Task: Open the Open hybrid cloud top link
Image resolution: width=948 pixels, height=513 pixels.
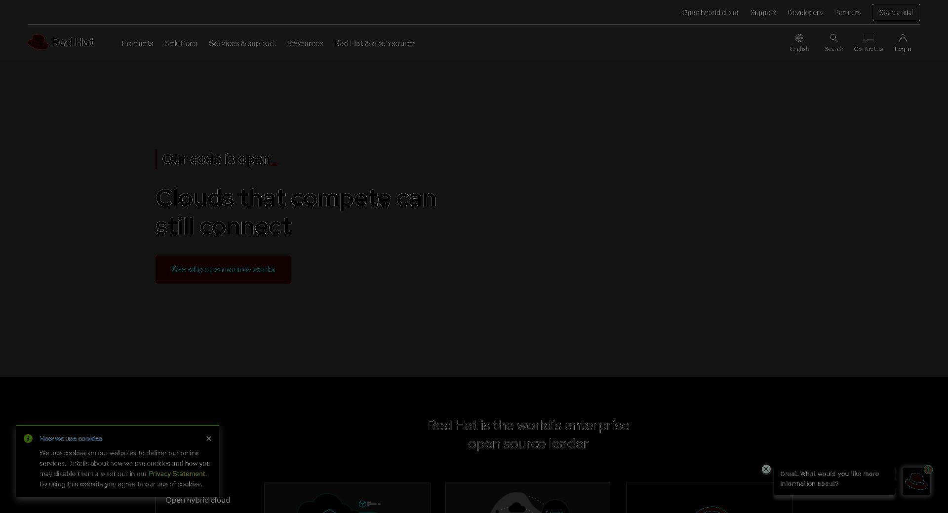Action: pyautogui.click(x=710, y=12)
